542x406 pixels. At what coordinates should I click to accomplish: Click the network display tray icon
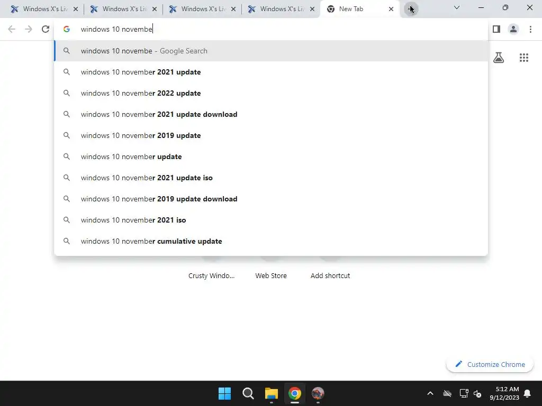point(464,393)
